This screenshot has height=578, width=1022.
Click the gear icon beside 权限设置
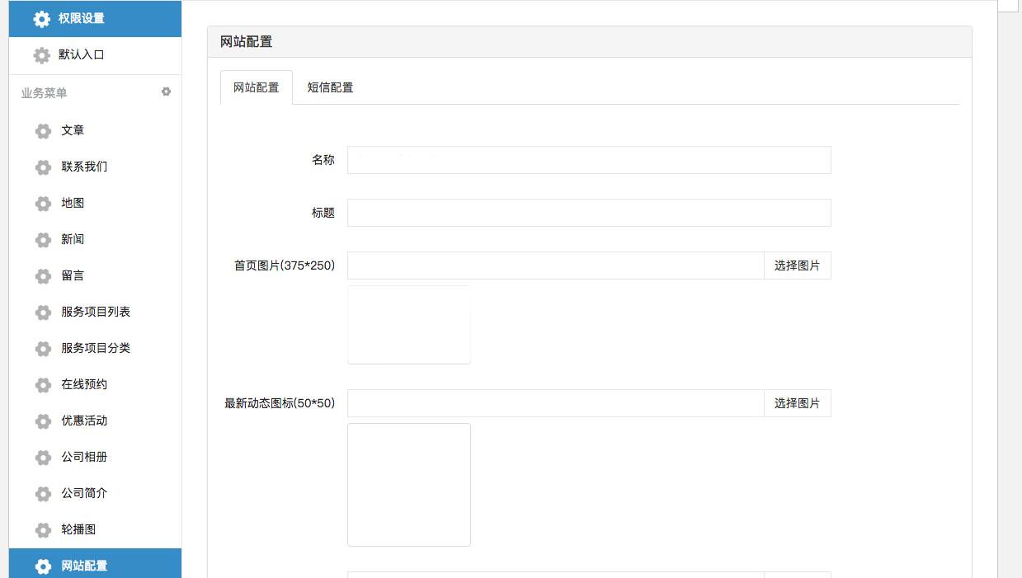click(42, 19)
